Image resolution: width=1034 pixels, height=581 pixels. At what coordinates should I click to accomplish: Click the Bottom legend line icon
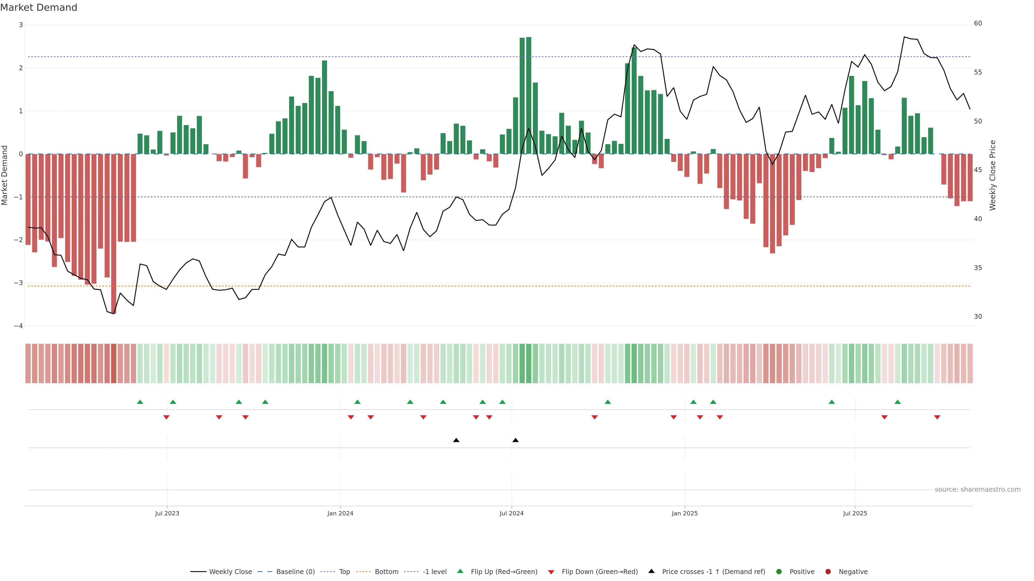click(364, 572)
